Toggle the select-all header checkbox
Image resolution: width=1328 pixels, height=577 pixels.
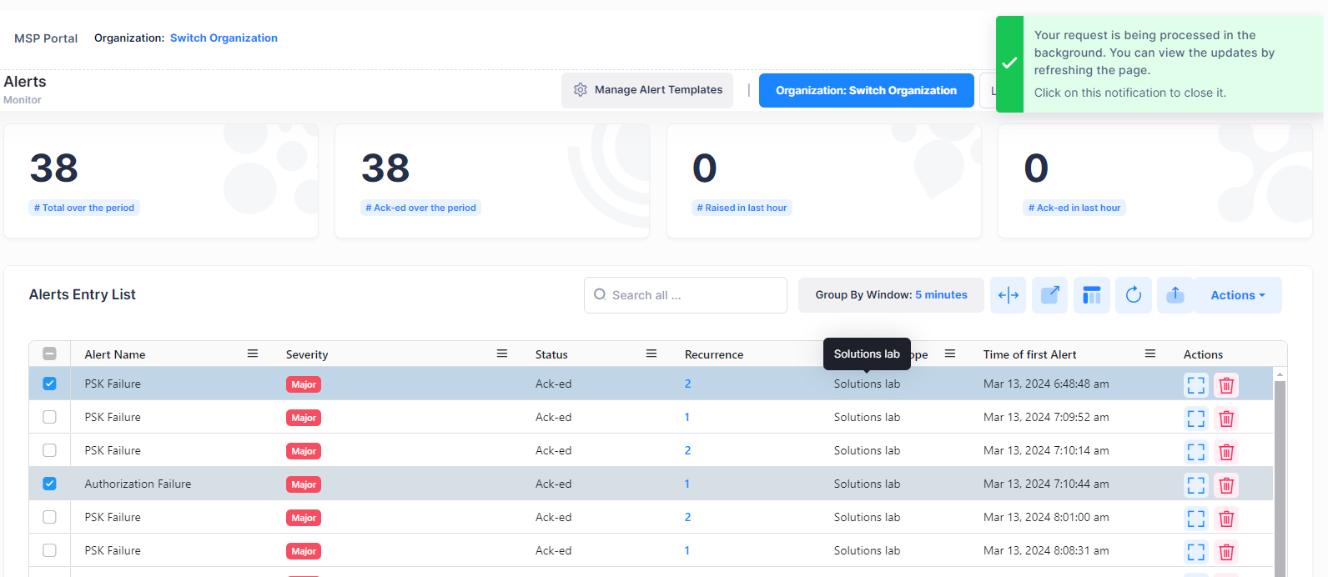click(x=50, y=354)
